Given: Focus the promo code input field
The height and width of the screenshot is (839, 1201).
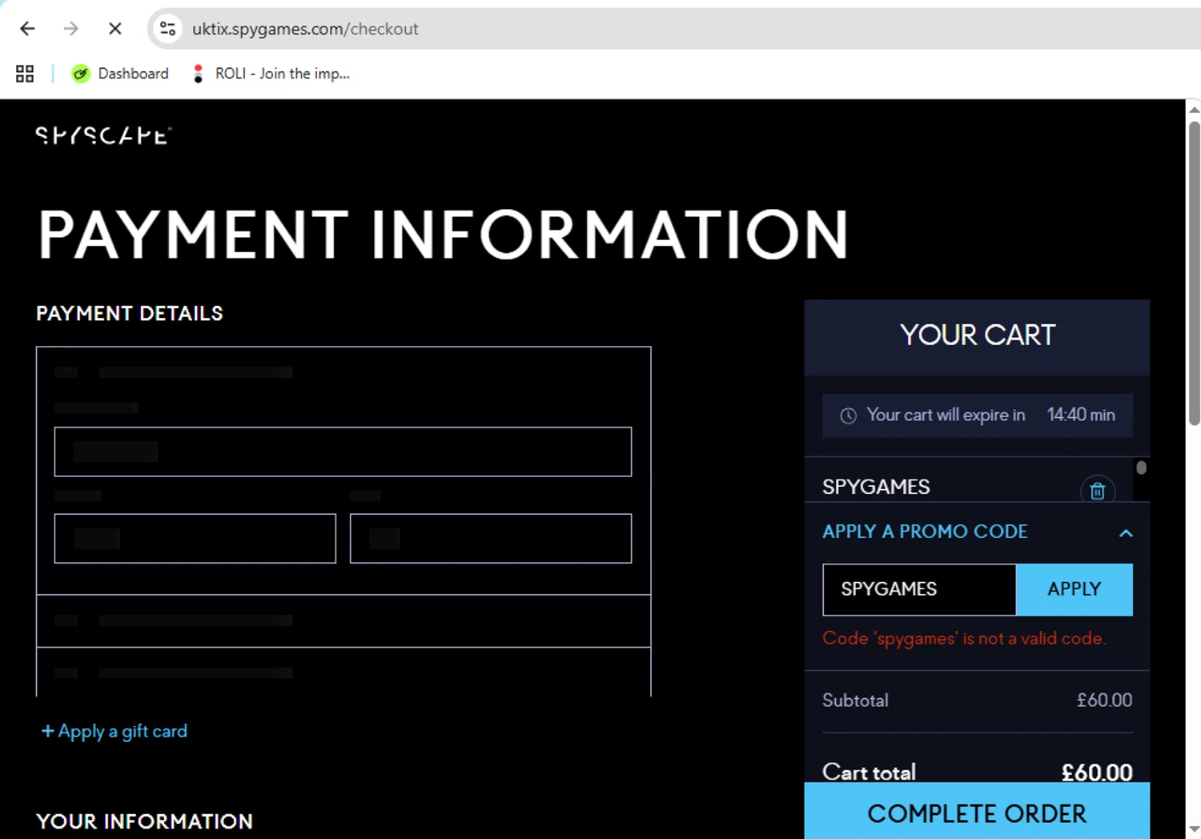Looking at the screenshot, I should click(x=919, y=589).
